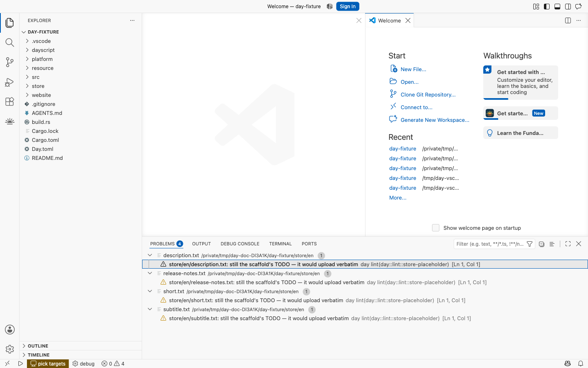Image resolution: width=588 pixels, height=368 pixels.
Task: Expand the Timeline section
Action: (24, 355)
